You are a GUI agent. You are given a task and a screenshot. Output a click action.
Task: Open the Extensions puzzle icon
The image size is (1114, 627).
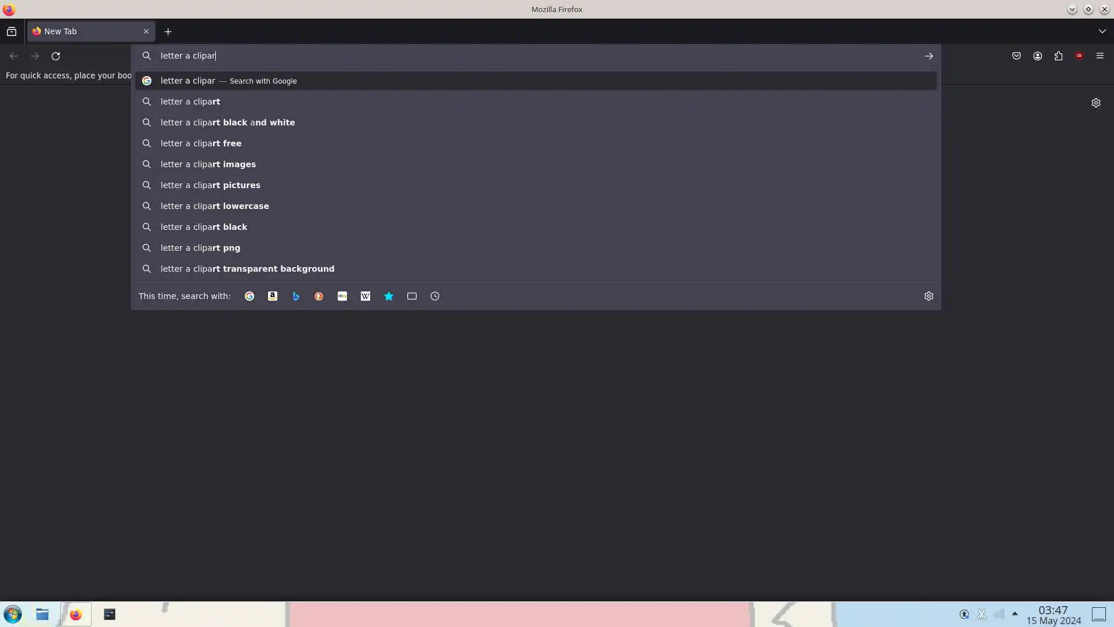click(x=1058, y=56)
